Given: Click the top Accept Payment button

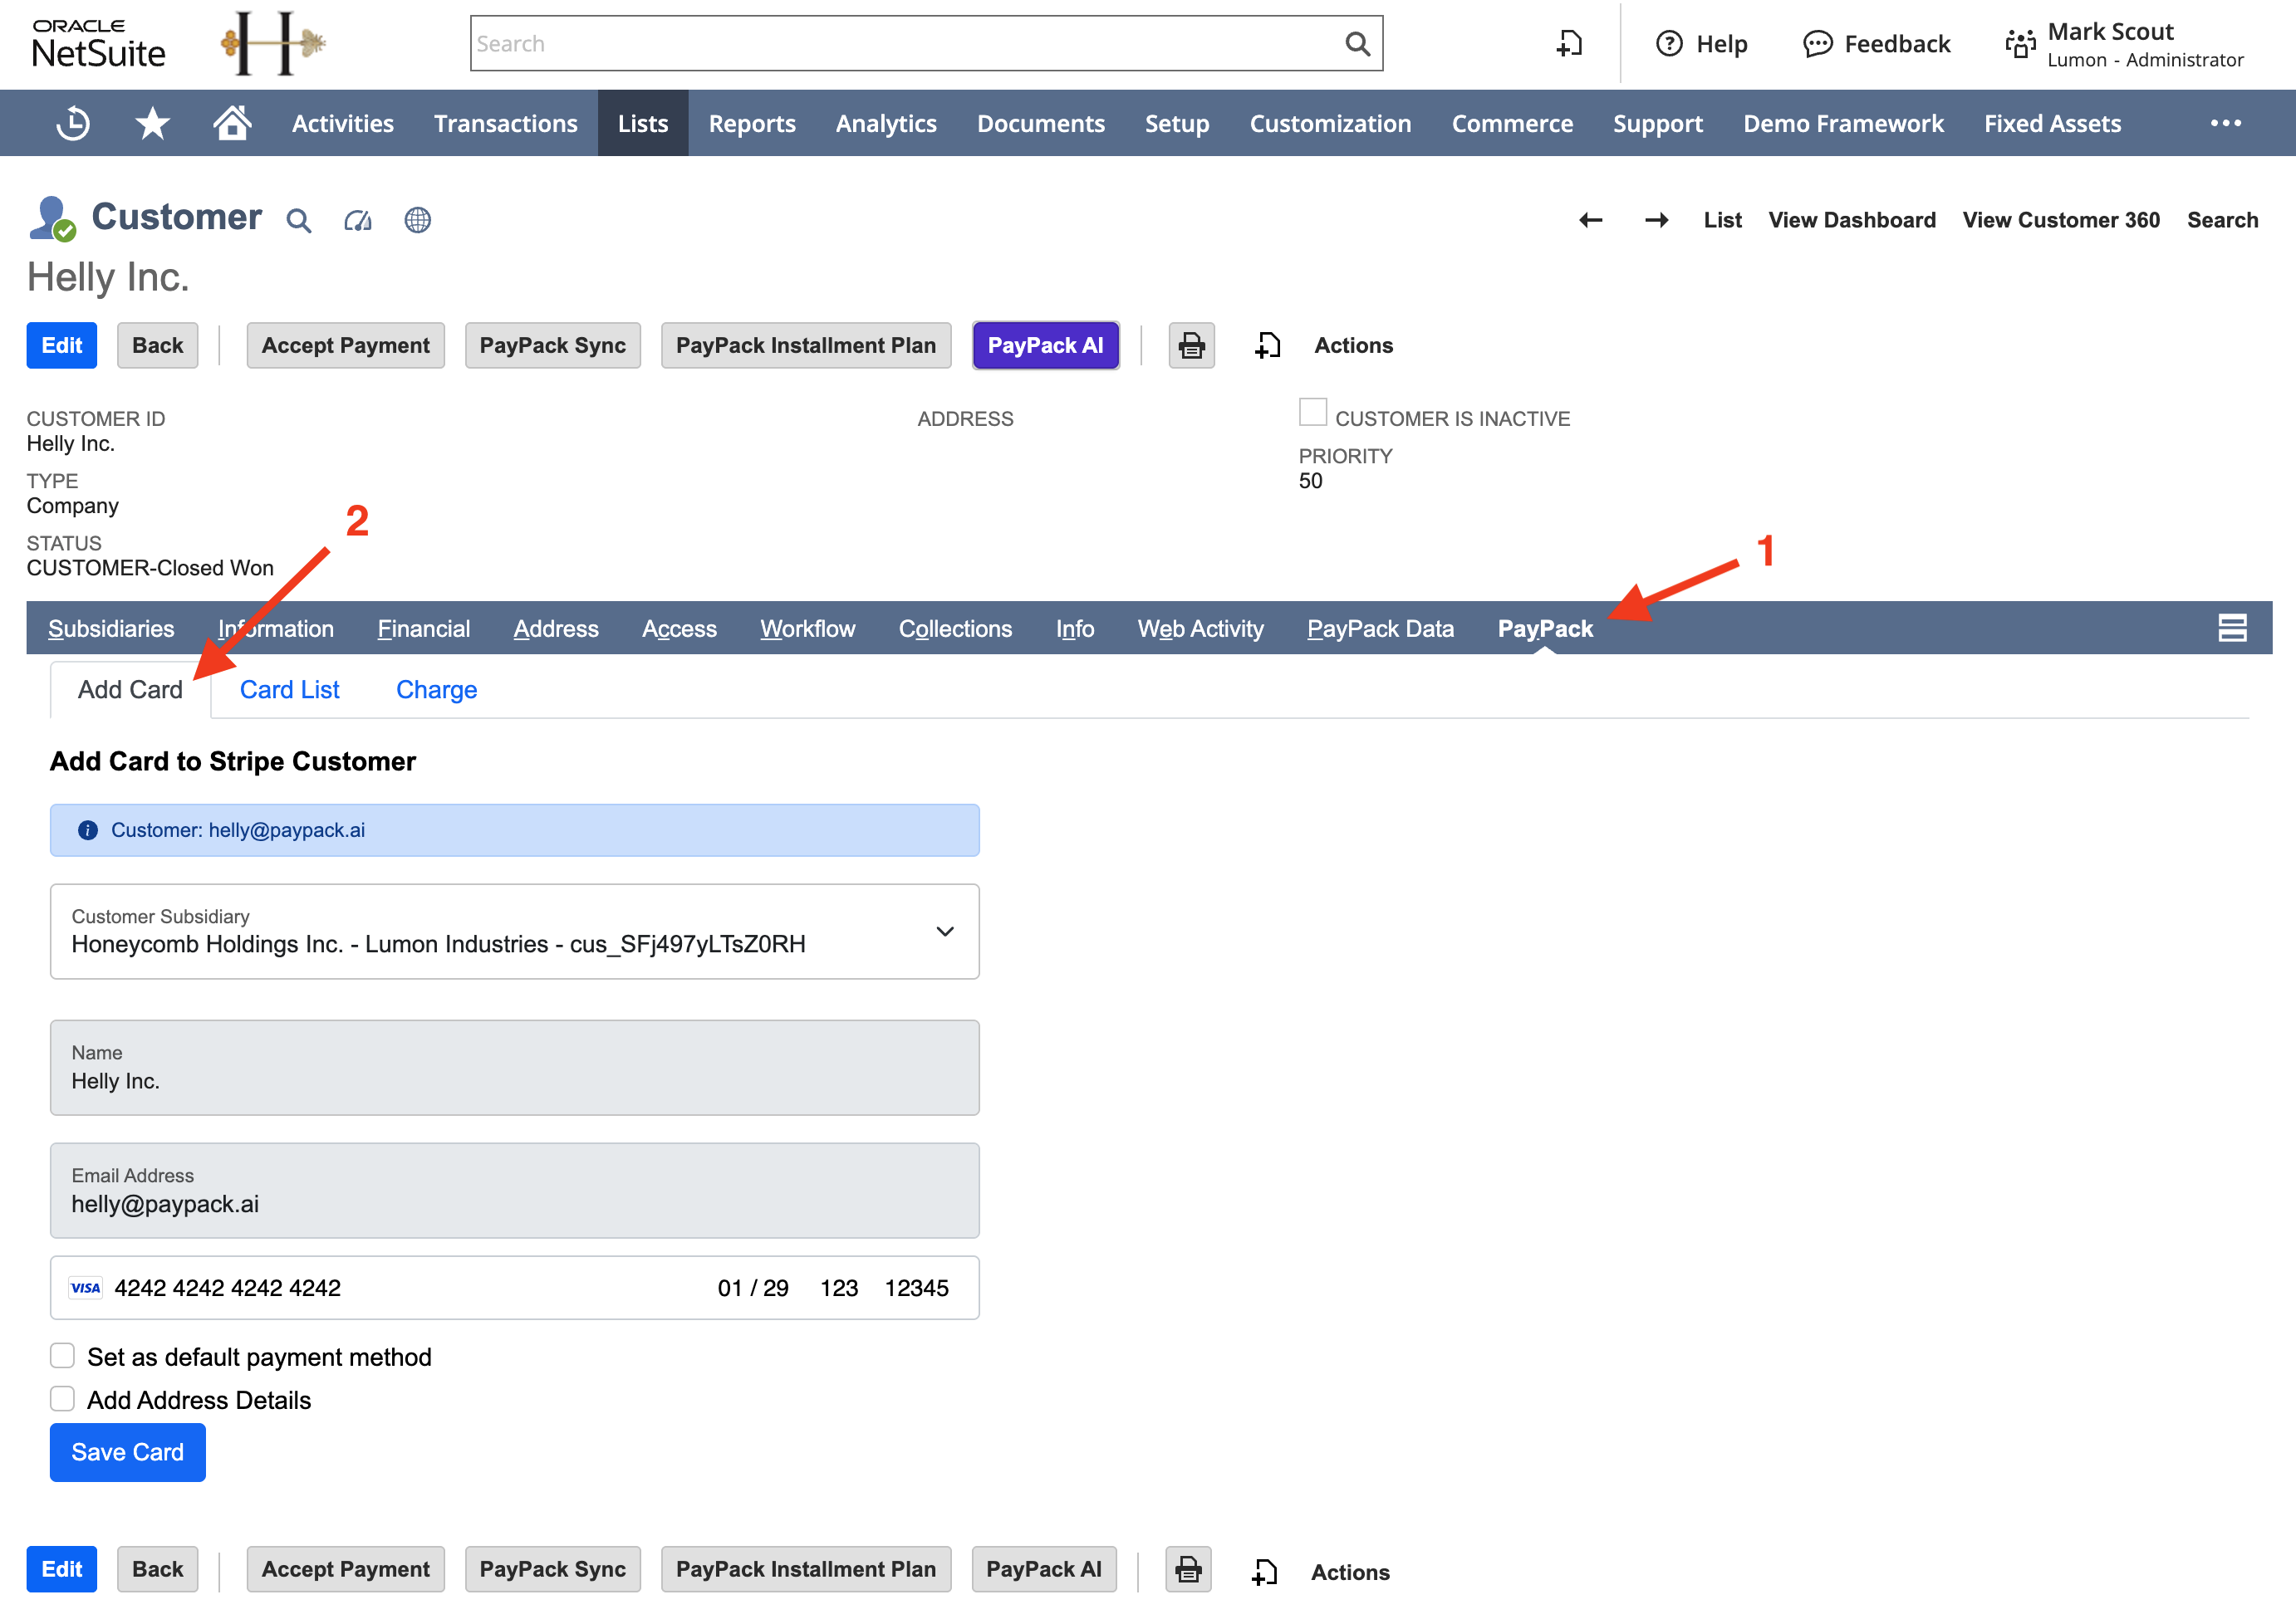Looking at the screenshot, I should tap(346, 345).
